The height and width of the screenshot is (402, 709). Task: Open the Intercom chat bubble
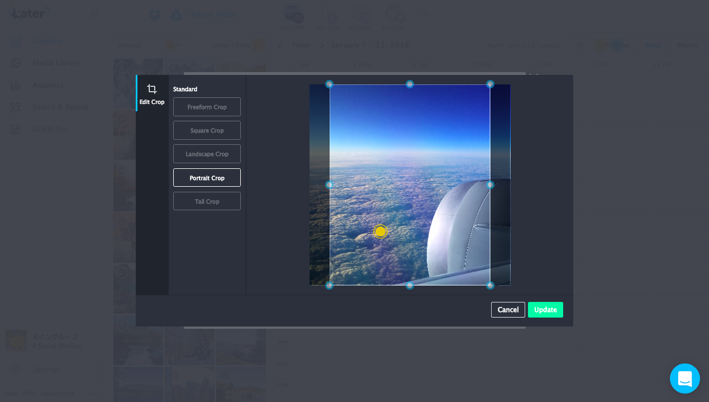pos(684,379)
